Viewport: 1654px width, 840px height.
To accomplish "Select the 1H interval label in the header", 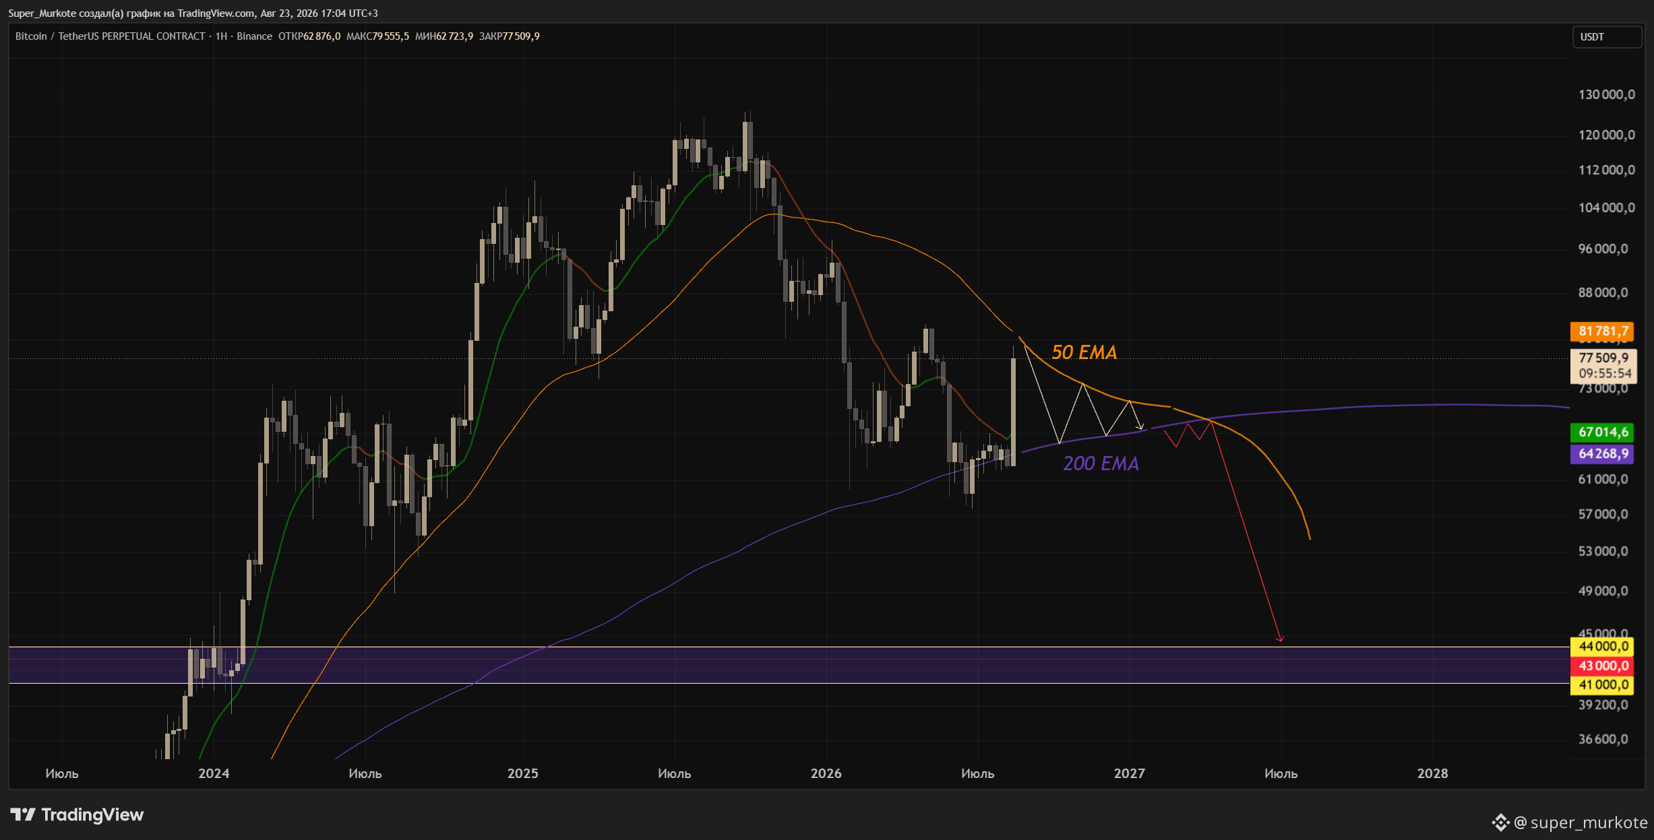I will pos(221,36).
